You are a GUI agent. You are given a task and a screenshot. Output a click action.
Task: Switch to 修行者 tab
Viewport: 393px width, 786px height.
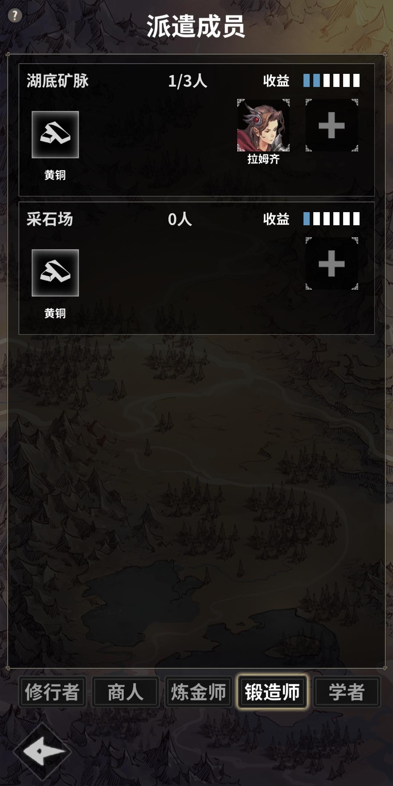(52, 692)
